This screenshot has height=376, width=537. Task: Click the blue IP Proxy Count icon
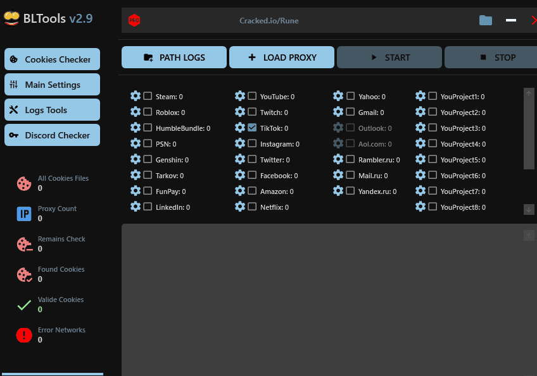click(x=24, y=214)
